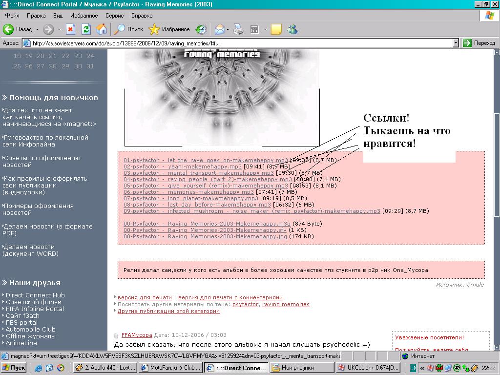Viewport: 500px width, 375px height.
Task: Click the Mail envelope icon
Action: click(x=219, y=29)
